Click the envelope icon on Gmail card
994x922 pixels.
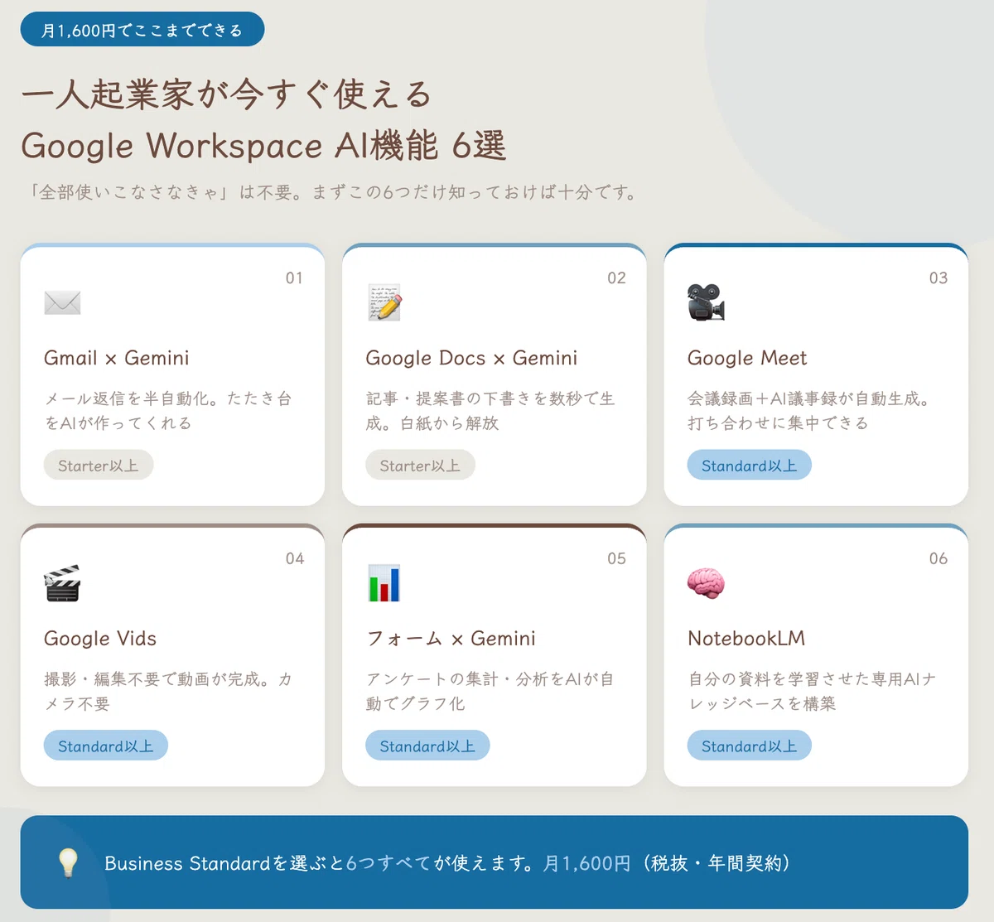[62, 302]
